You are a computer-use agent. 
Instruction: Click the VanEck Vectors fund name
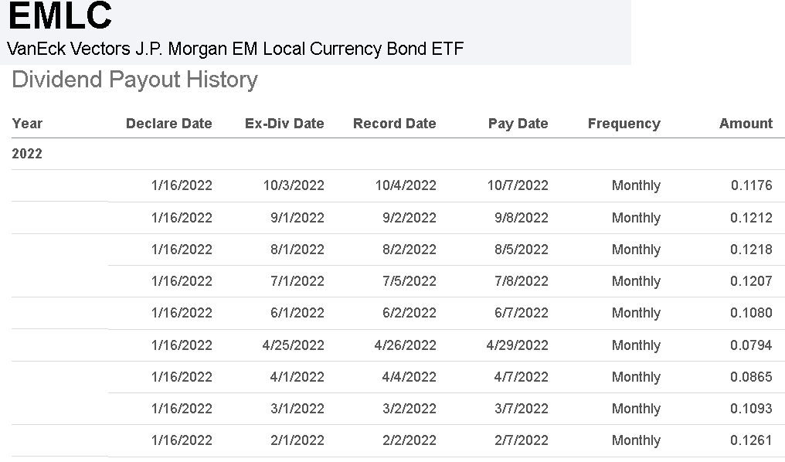[236, 49]
